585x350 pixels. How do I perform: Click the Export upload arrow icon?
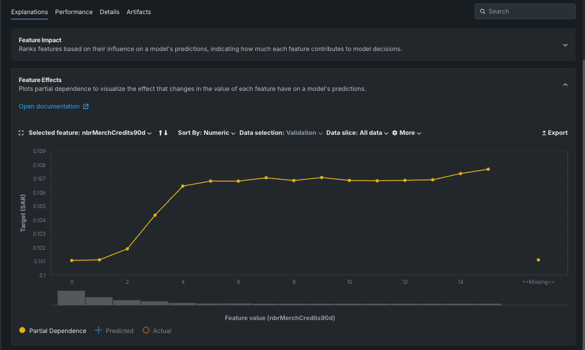pyautogui.click(x=544, y=133)
